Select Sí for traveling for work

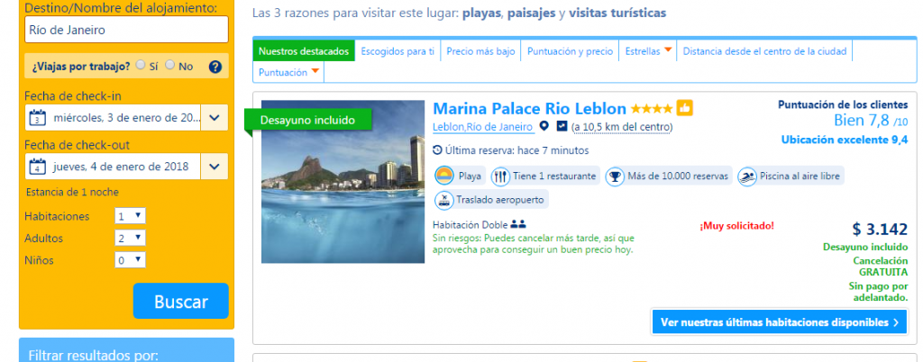(x=142, y=66)
